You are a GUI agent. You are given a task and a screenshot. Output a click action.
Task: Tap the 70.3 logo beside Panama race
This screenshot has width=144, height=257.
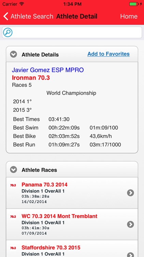[x=13, y=185]
